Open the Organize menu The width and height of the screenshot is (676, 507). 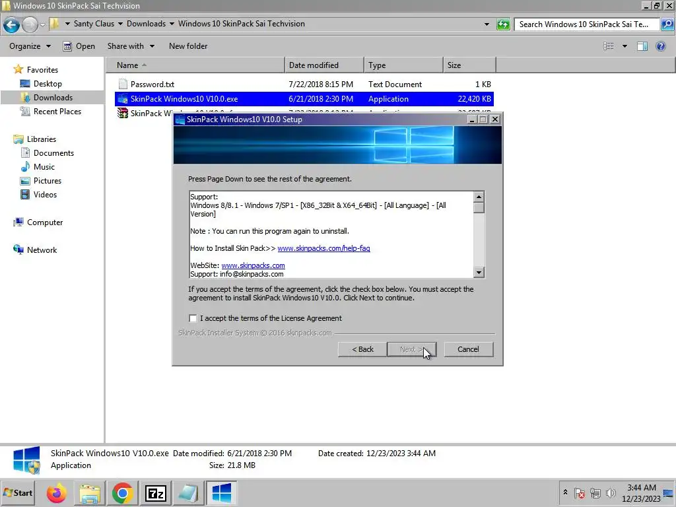point(30,46)
